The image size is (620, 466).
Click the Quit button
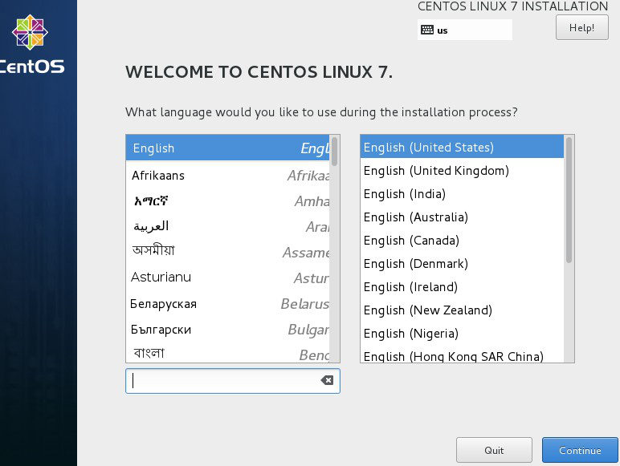tap(494, 451)
